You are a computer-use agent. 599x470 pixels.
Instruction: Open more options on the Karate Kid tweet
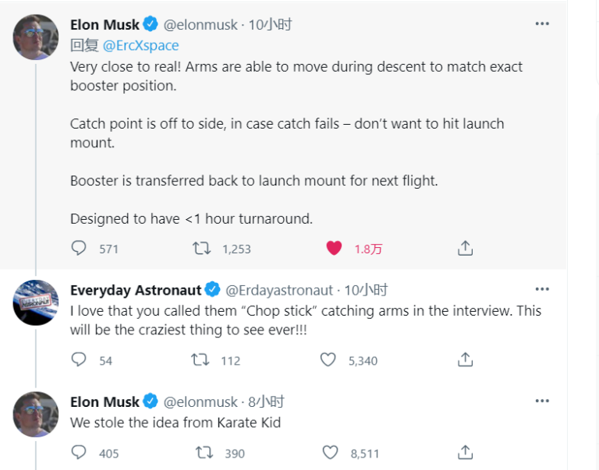542,401
